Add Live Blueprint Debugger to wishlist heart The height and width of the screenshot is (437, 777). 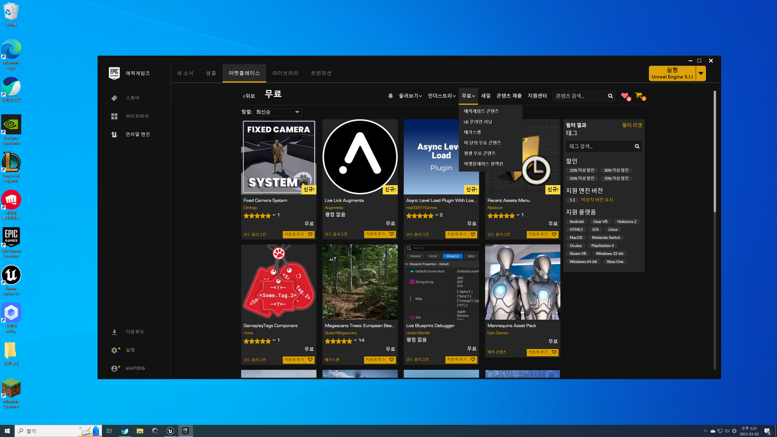click(473, 359)
